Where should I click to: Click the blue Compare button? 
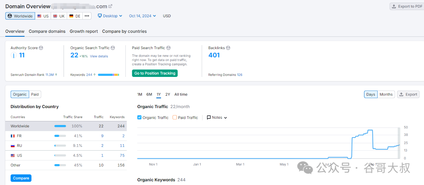(x=21, y=178)
